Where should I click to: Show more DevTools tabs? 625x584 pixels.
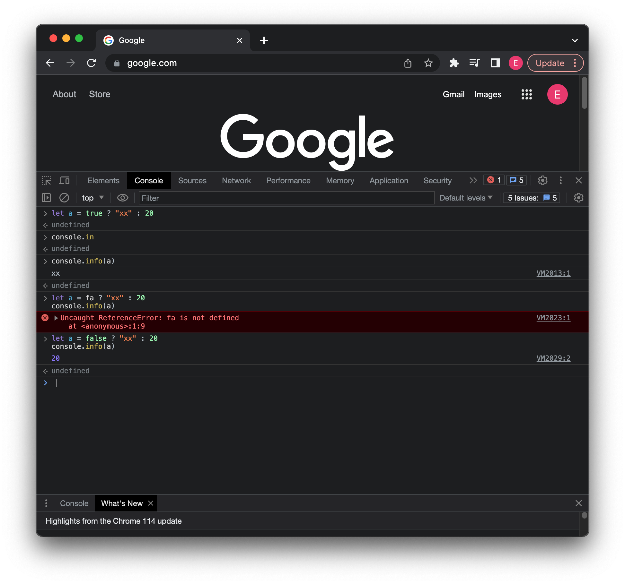[x=473, y=180]
